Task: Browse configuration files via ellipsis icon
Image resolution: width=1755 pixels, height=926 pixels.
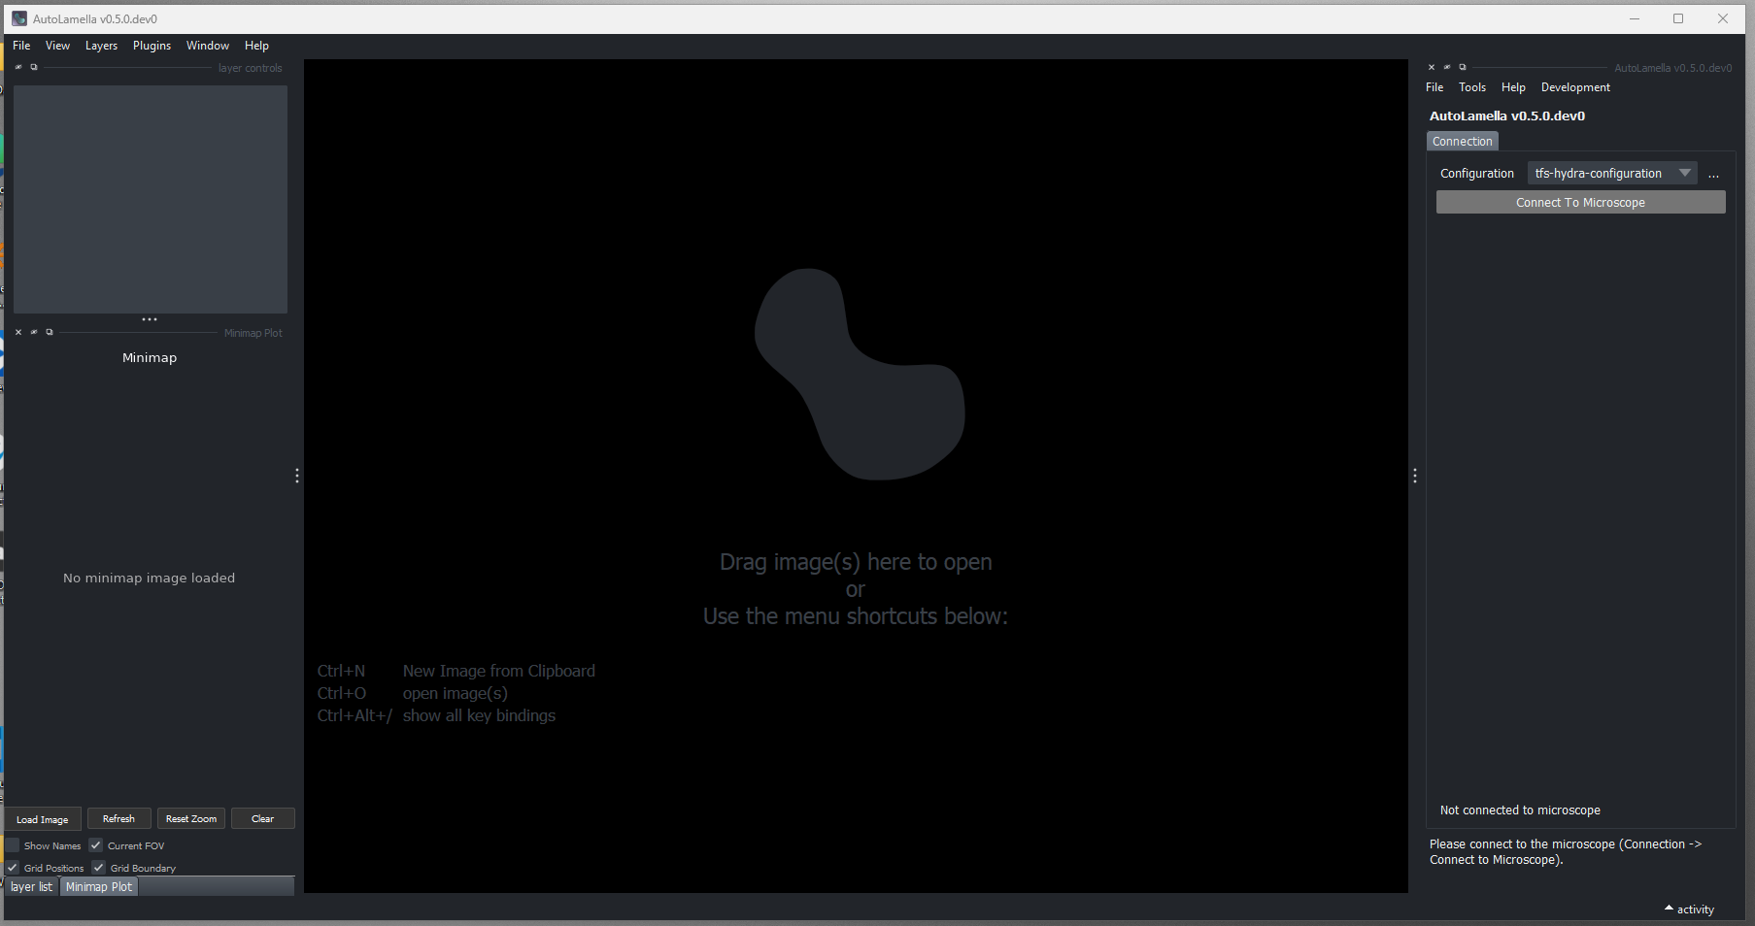Action: click(x=1714, y=173)
